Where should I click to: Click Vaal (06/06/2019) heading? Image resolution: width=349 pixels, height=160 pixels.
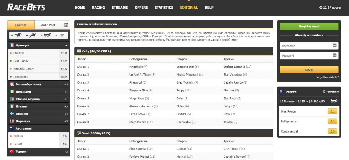96,133
